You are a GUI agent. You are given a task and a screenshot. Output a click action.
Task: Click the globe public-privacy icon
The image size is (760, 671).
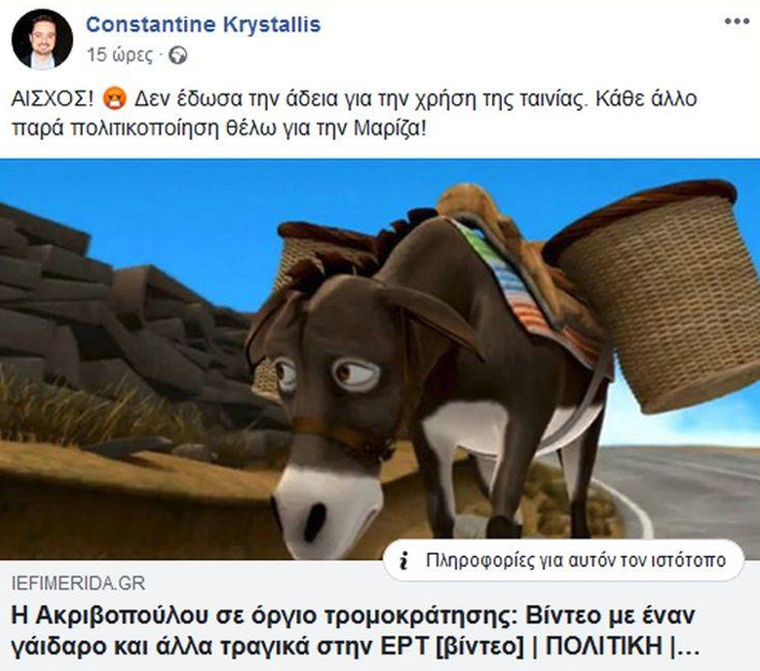pyautogui.click(x=177, y=56)
